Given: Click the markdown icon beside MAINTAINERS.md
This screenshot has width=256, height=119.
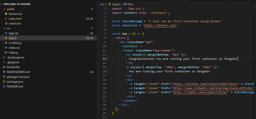Looking at the screenshot, I should click(4, 72).
